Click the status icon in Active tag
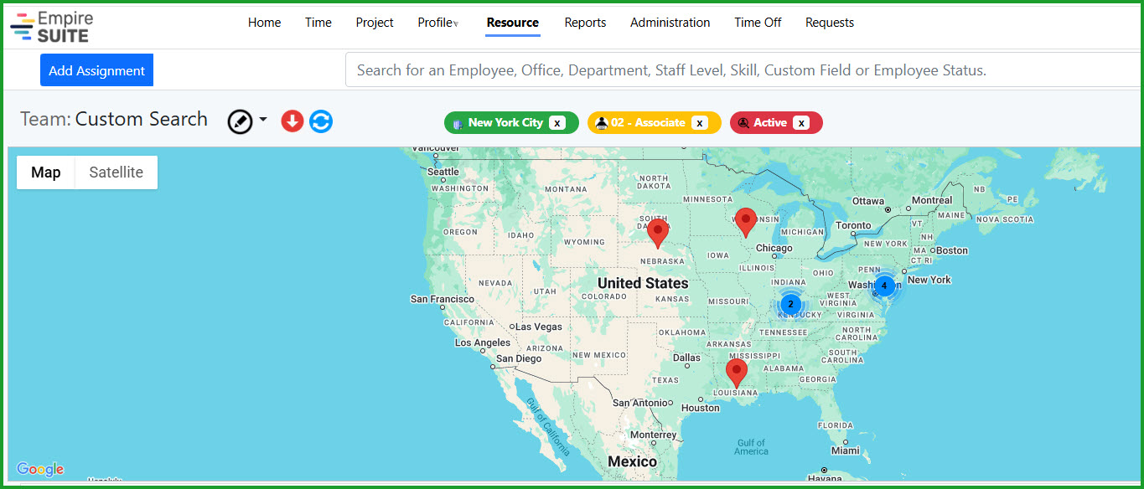The width and height of the screenshot is (1144, 489). pos(743,123)
